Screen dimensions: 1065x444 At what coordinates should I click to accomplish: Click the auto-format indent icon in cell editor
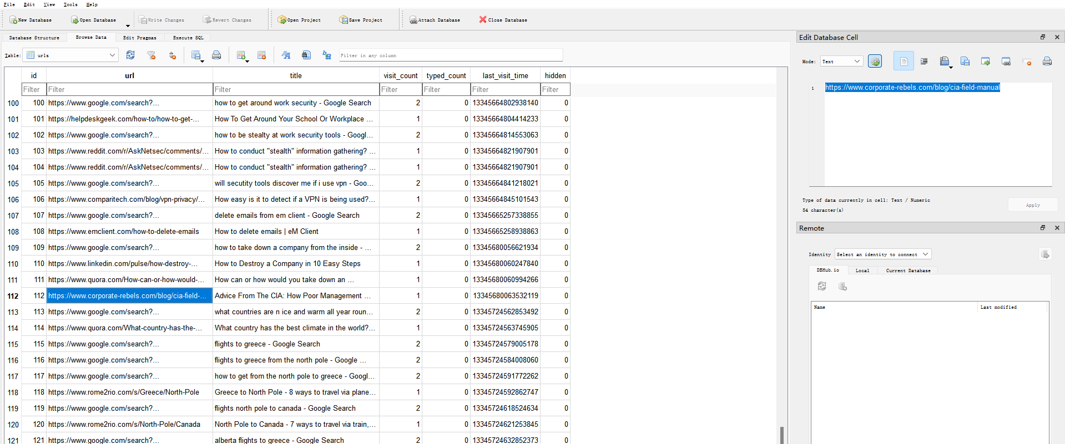click(924, 61)
